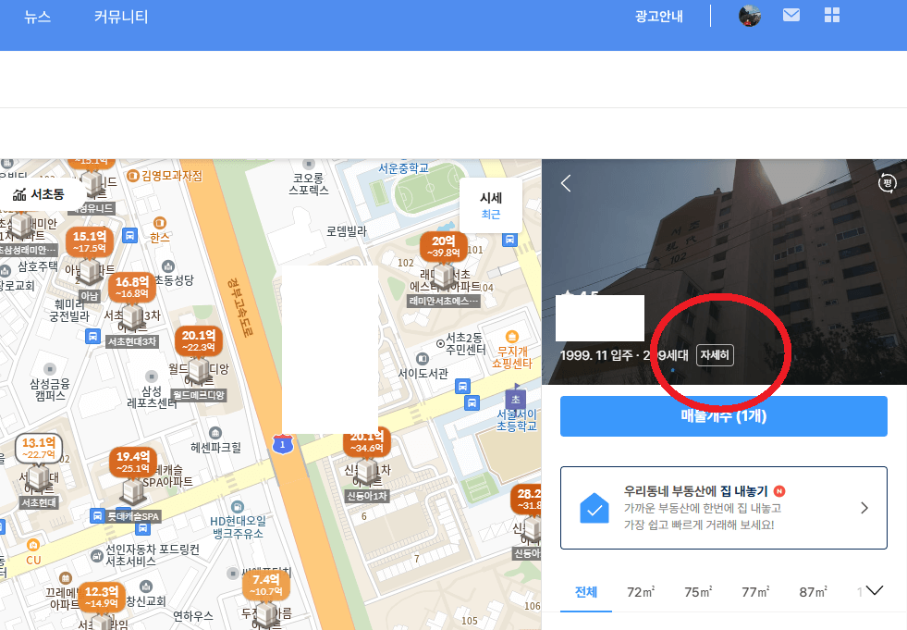Open the 커뮤니티 menu in top bar

120,16
